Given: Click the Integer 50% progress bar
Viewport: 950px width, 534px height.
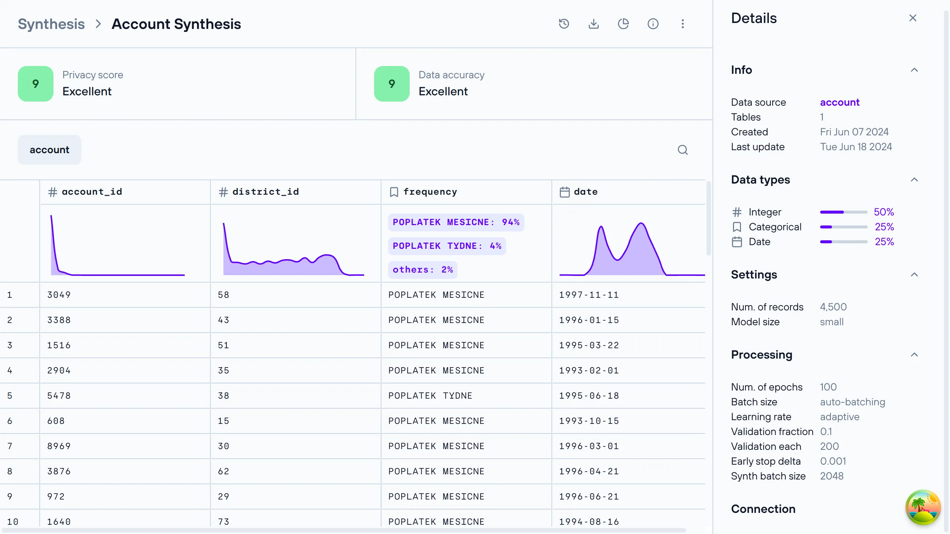Looking at the screenshot, I should pos(843,212).
